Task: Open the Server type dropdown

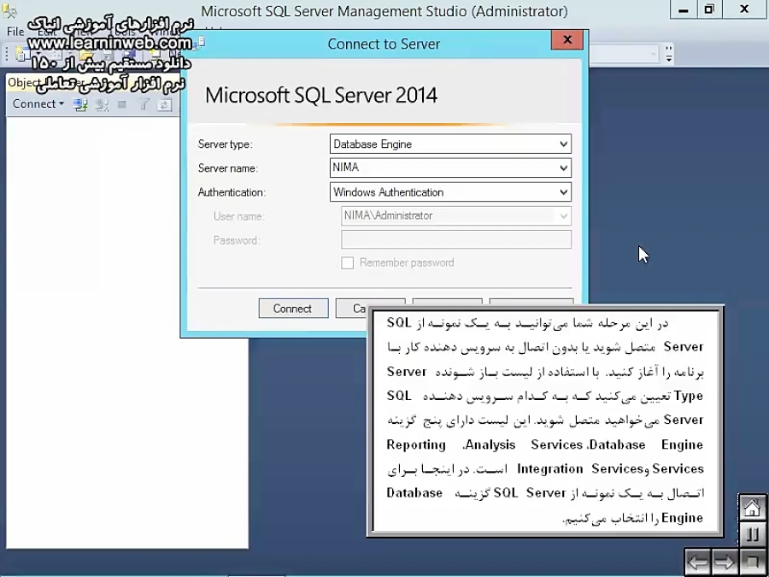Action: pos(564,144)
